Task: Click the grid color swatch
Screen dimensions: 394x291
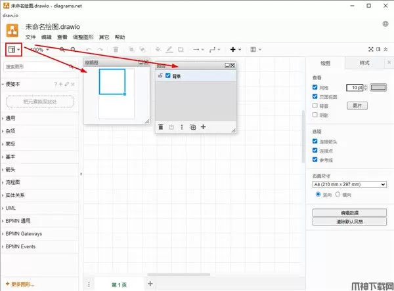Action: [378, 87]
